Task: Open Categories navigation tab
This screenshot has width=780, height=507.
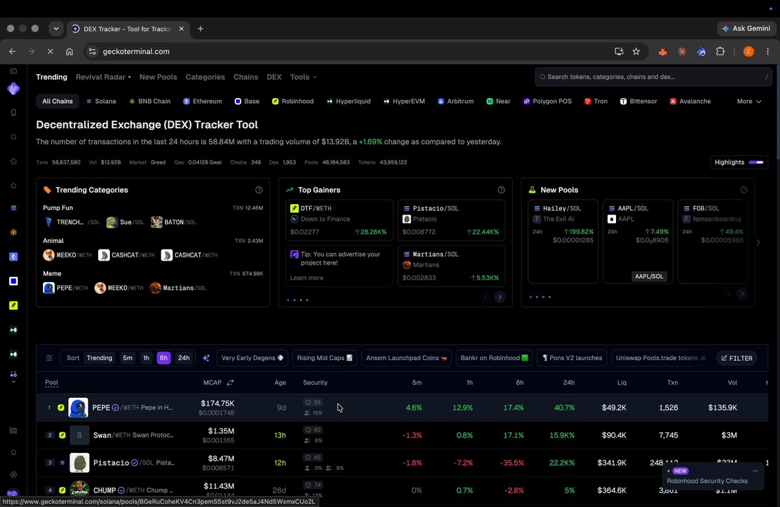Action: click(205, 77)
